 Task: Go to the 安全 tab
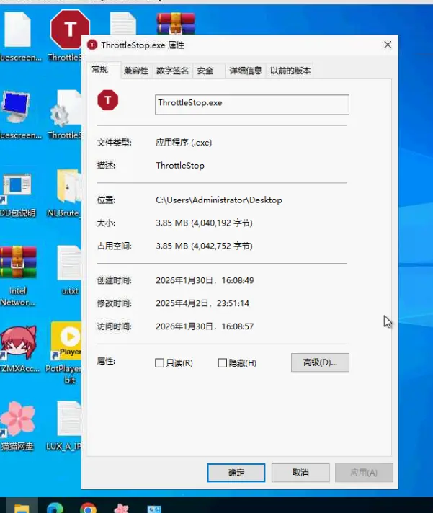pos(205,71)
